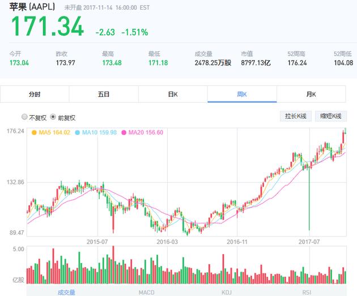The height and width of the screenshot is (296, 357).
Task: Switch to the 分时 chart tab
Action: tap(35, 94)
